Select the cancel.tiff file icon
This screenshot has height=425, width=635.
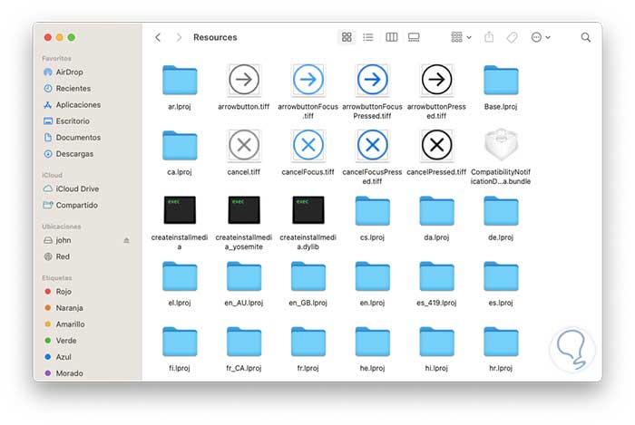click(244, 145)
